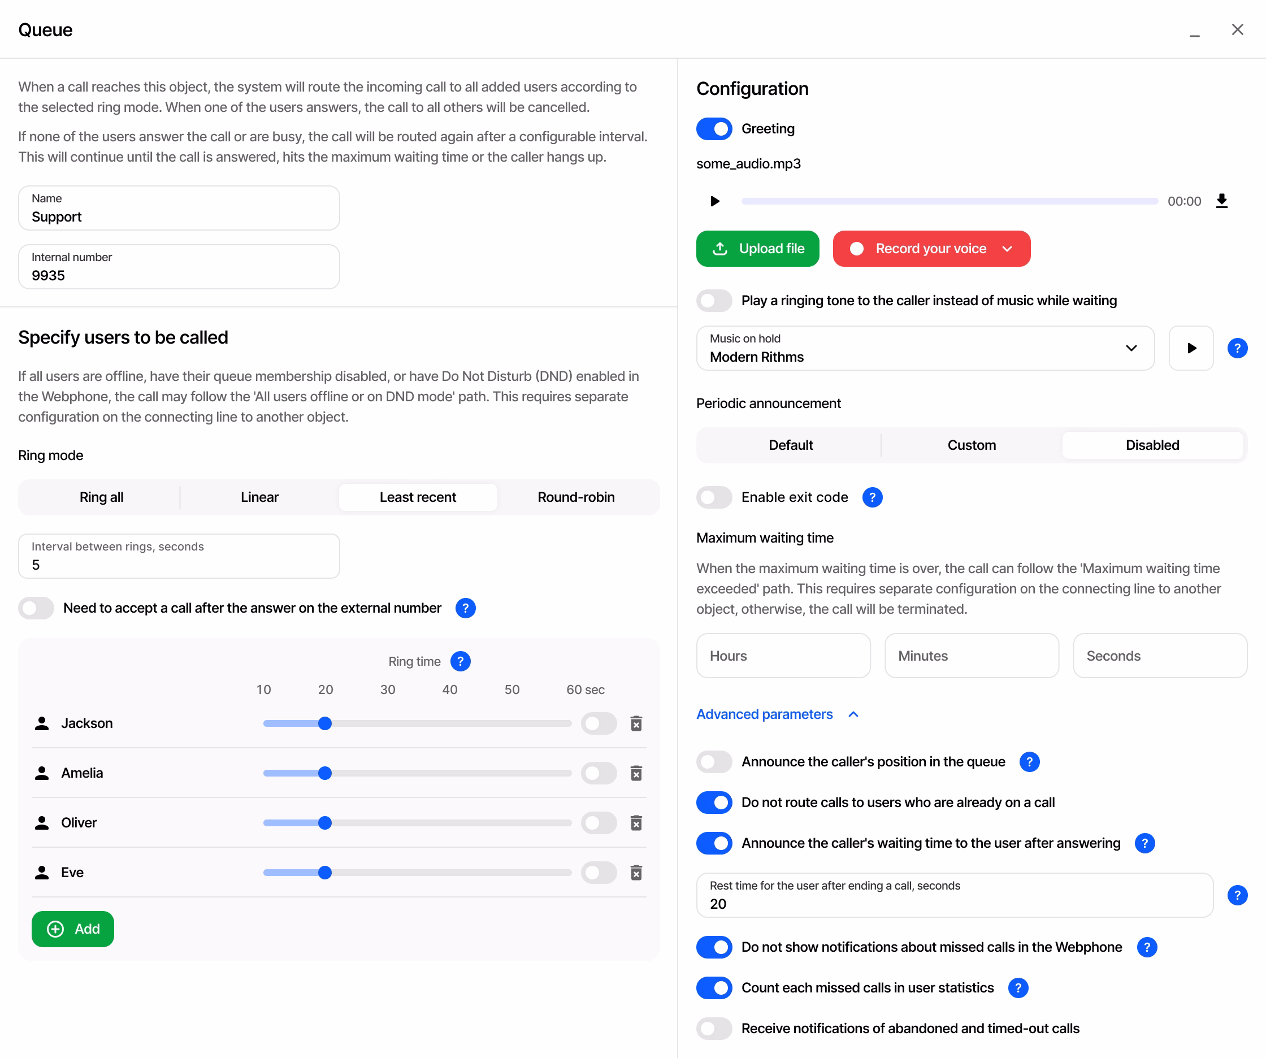Screen dimensions: 1266x1058
Task: Click the Upload file button
Action: tap(757, 249)
